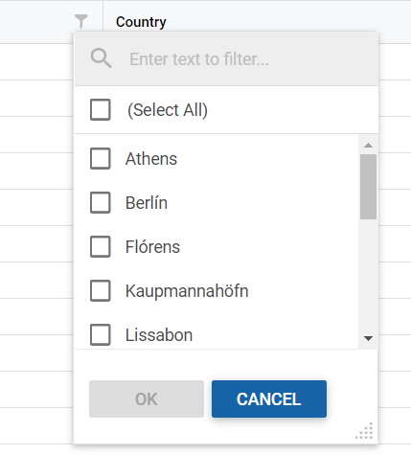
Task: Select the Kaupmannahöfn label text
Action: pyautogui.click(x=187, y=291)
